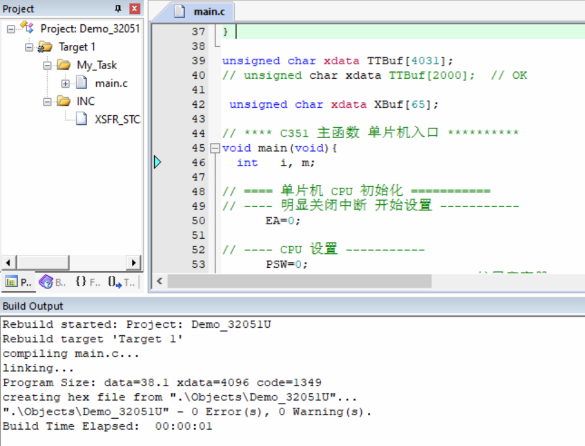Collapse the Project: Demo_32051 tree node

tap(11, 29)
